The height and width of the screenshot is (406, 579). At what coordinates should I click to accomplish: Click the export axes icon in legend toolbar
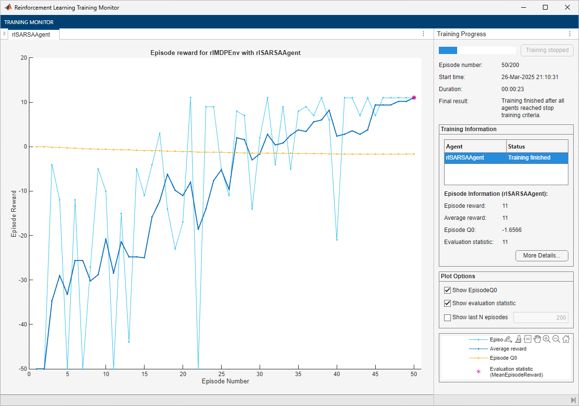pos(508,339)
